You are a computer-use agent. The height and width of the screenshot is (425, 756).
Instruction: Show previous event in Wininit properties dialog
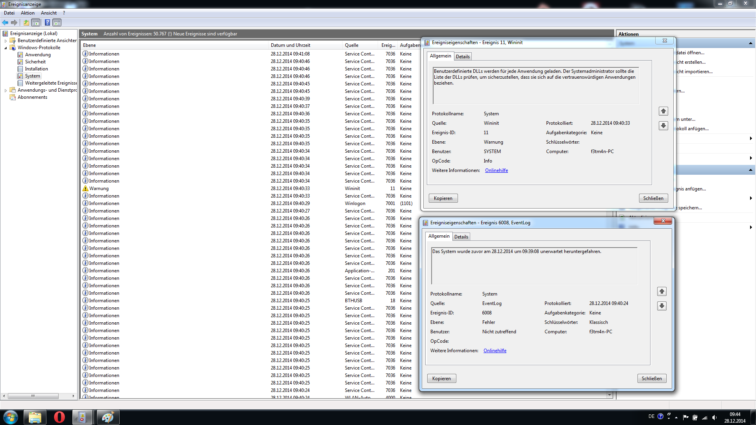pyautogui.click(x=663, y=111)
